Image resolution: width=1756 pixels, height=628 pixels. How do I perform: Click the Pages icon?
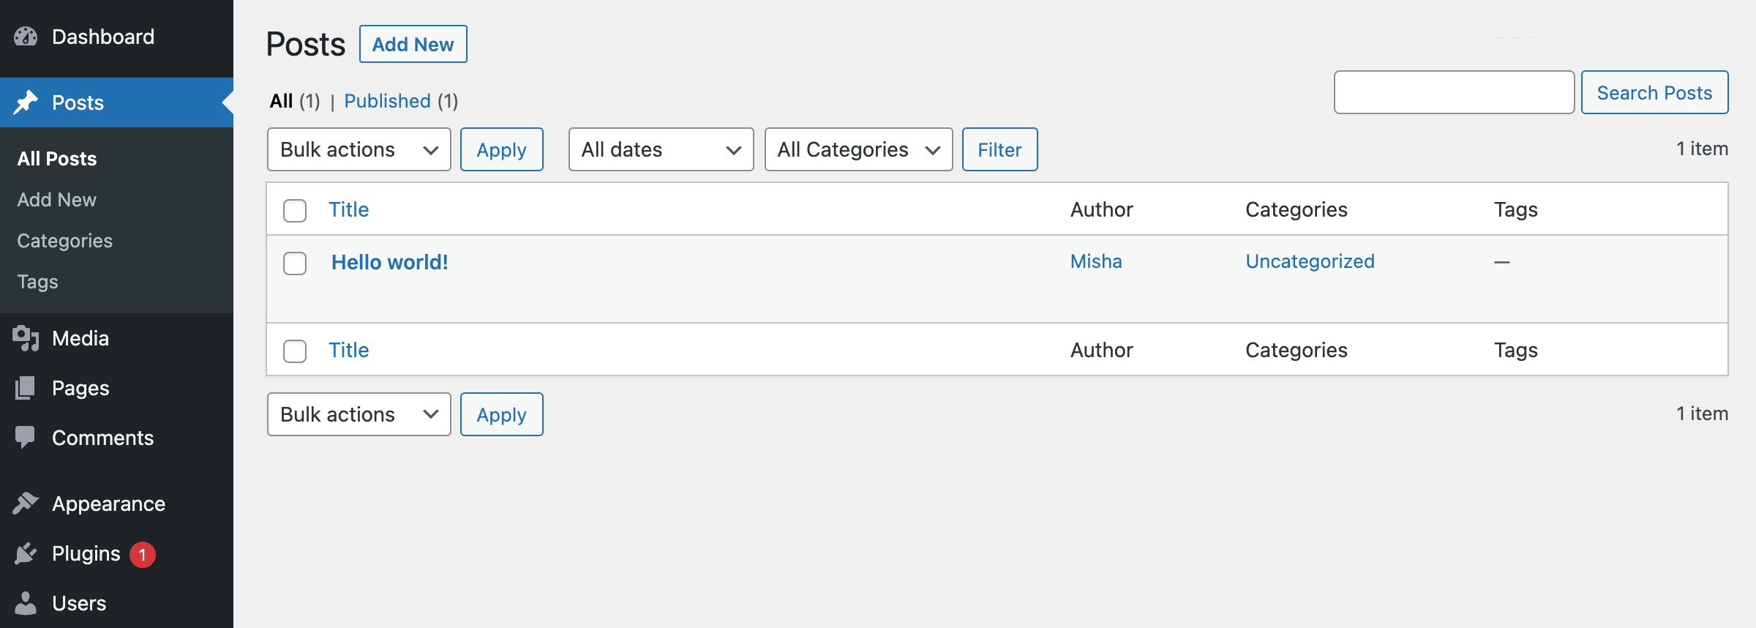pyautogui.click(x=26, y=388)
